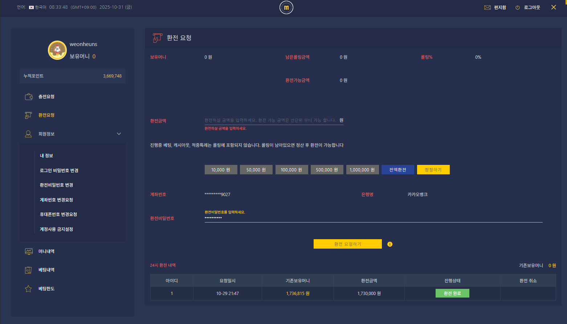The height and width of the screenshot is (324, 567).
Task: Click the yellow 정정하기 button
Action: pyautogui.click(x=433, y=170)
